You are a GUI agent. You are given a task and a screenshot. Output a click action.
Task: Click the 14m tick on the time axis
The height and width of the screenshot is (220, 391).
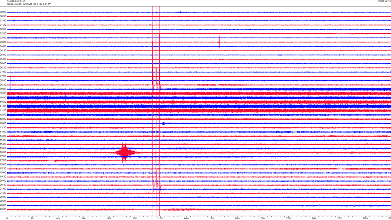tap(186, 218)
